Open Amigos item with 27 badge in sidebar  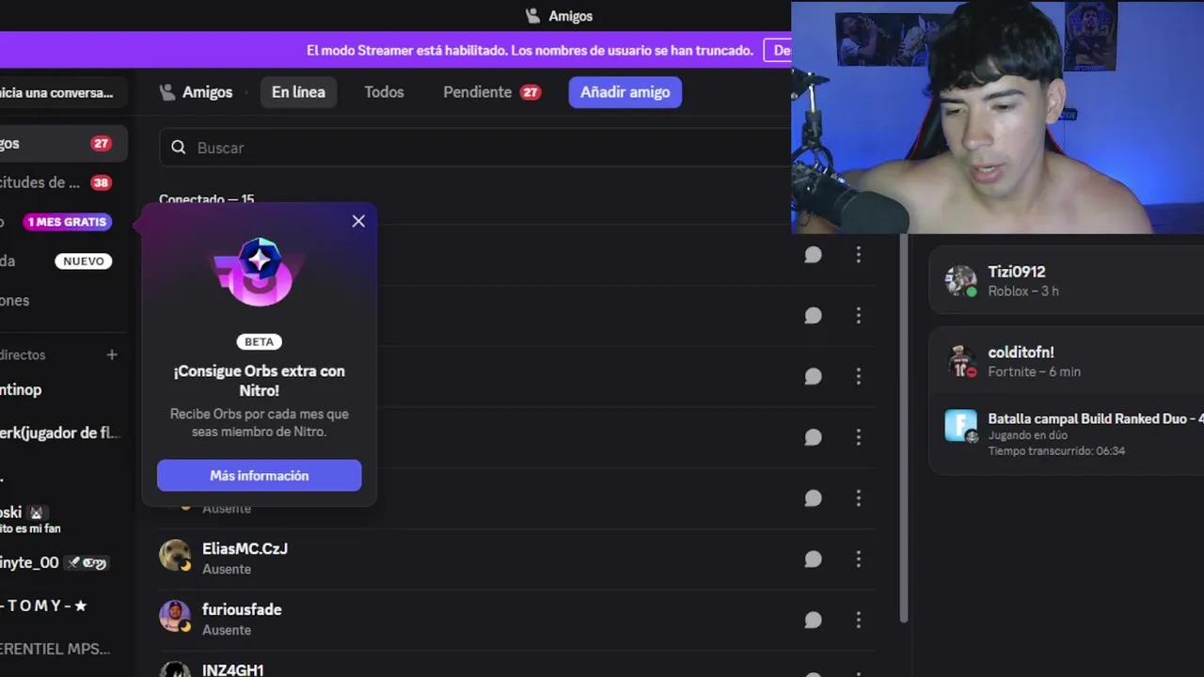[x=62, y=144]
